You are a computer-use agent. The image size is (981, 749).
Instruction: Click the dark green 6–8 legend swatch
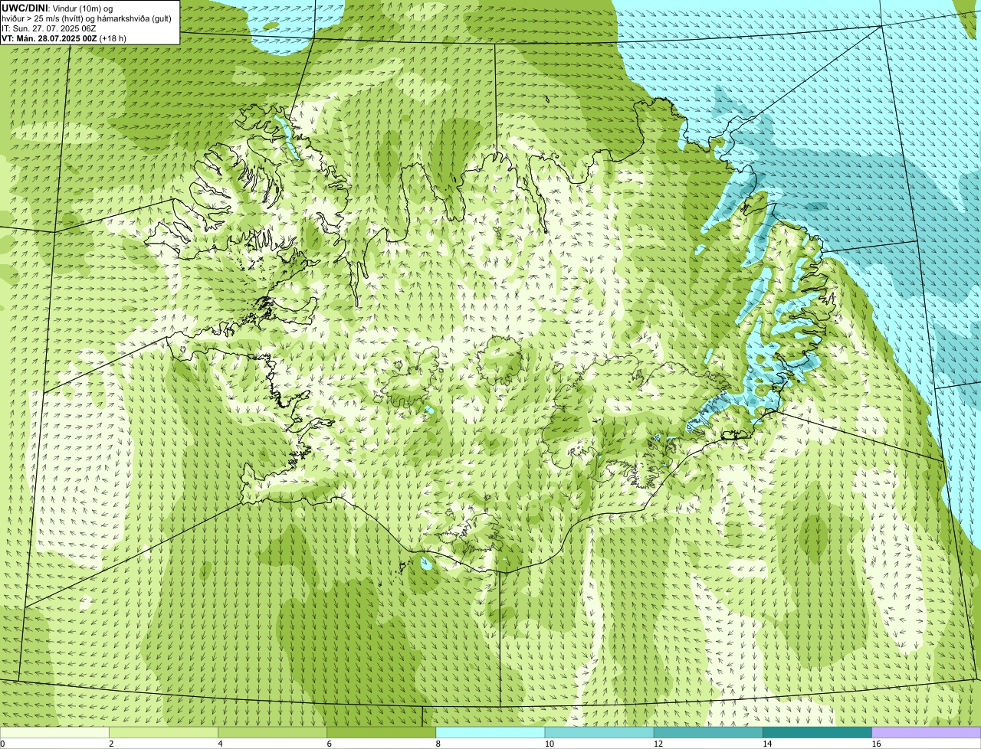(x=381, y=733)
